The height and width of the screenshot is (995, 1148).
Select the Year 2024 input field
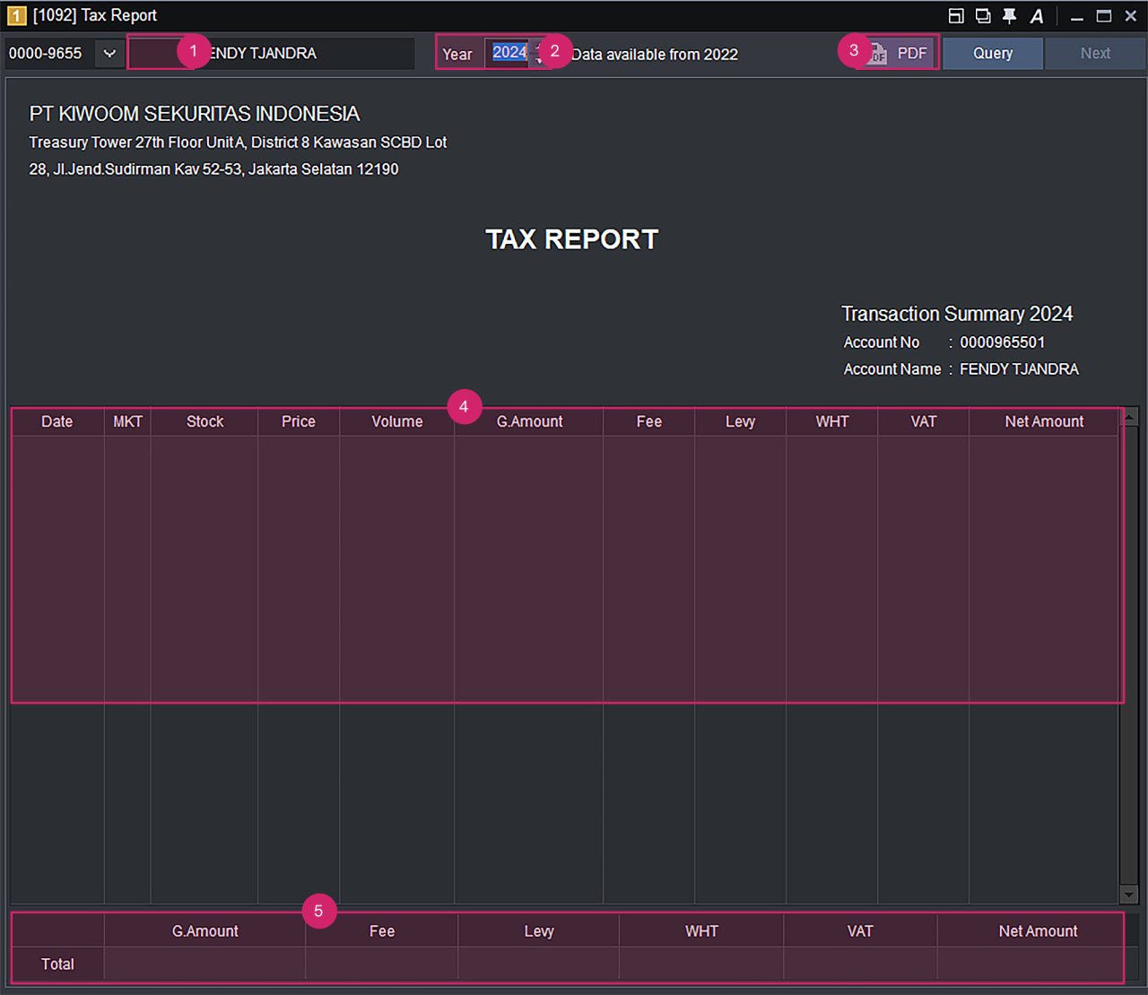tap(509, 53)
